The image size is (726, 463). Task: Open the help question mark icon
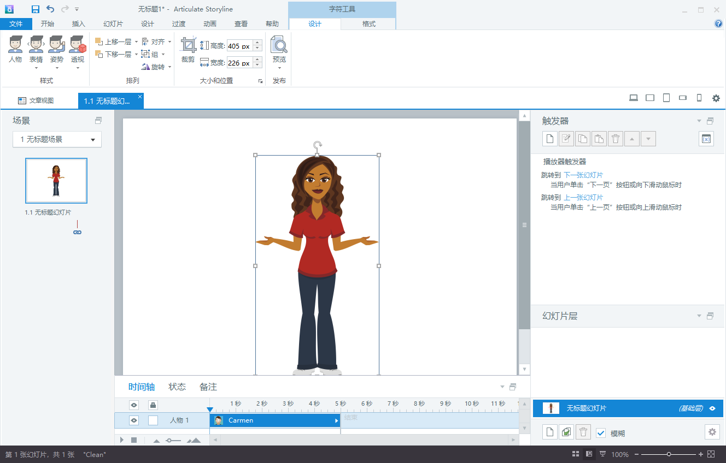[x=718, y=24]
